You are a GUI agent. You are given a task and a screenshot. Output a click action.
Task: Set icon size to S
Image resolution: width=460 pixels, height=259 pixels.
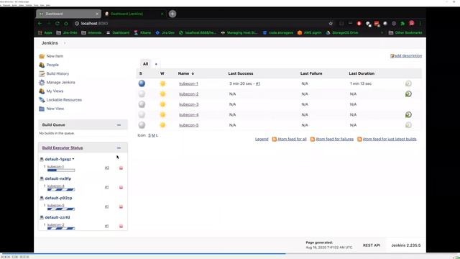pyautogui.click(x=149, y=135)
